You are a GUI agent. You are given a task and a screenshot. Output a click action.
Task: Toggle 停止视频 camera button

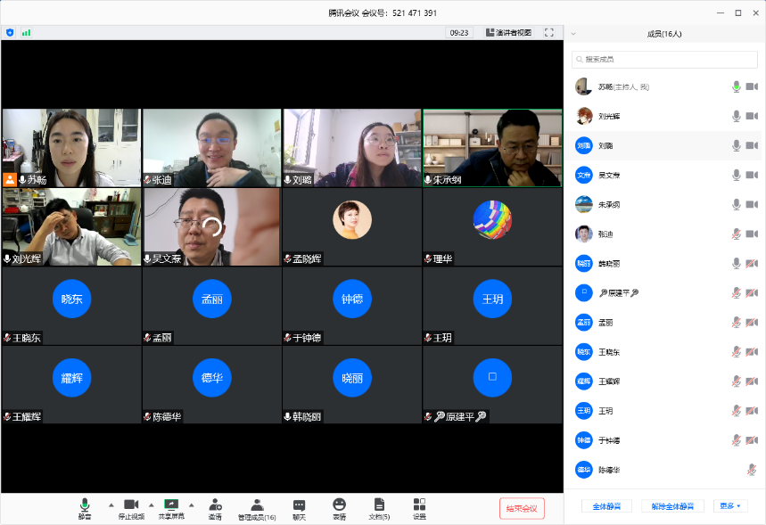131,505
